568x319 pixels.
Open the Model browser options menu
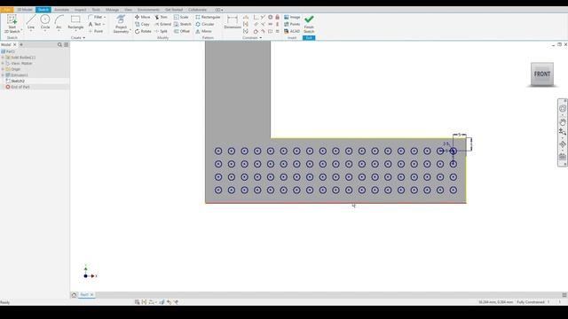click(x=66, y=44)
